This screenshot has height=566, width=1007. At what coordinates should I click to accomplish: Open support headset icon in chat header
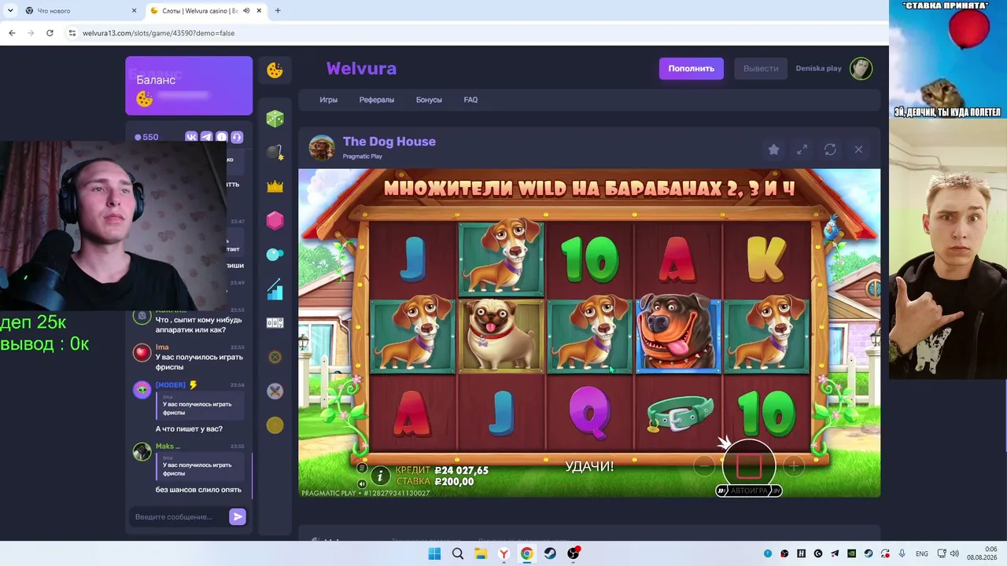point(237,137)
